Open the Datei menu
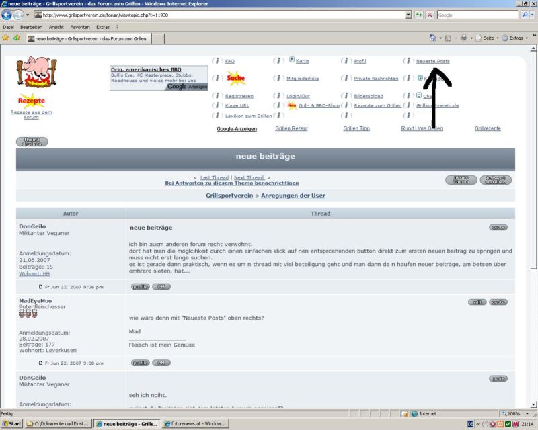The width and height of the screenshot is (538, 430). click(x=8, y=27)
